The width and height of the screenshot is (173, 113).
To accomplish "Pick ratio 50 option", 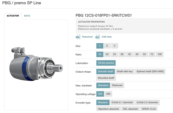I will tap(144, 54).
